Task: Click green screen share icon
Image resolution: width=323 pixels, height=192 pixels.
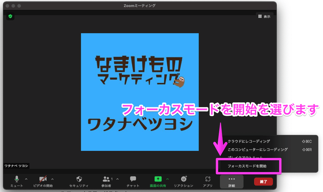Action: click(x=158, y=179)
